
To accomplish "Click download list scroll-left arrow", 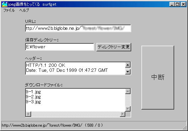I will click(x=28, y=114).
